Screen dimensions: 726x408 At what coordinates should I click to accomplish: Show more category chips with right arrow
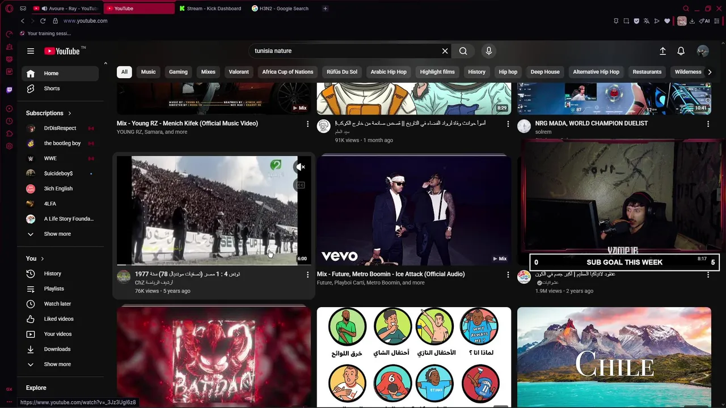tap(709, 72)
